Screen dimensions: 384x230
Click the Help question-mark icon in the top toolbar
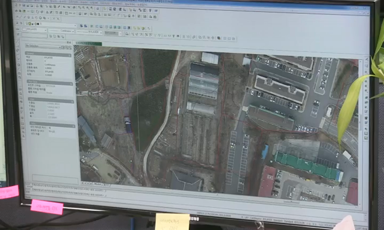coord(150,10)
